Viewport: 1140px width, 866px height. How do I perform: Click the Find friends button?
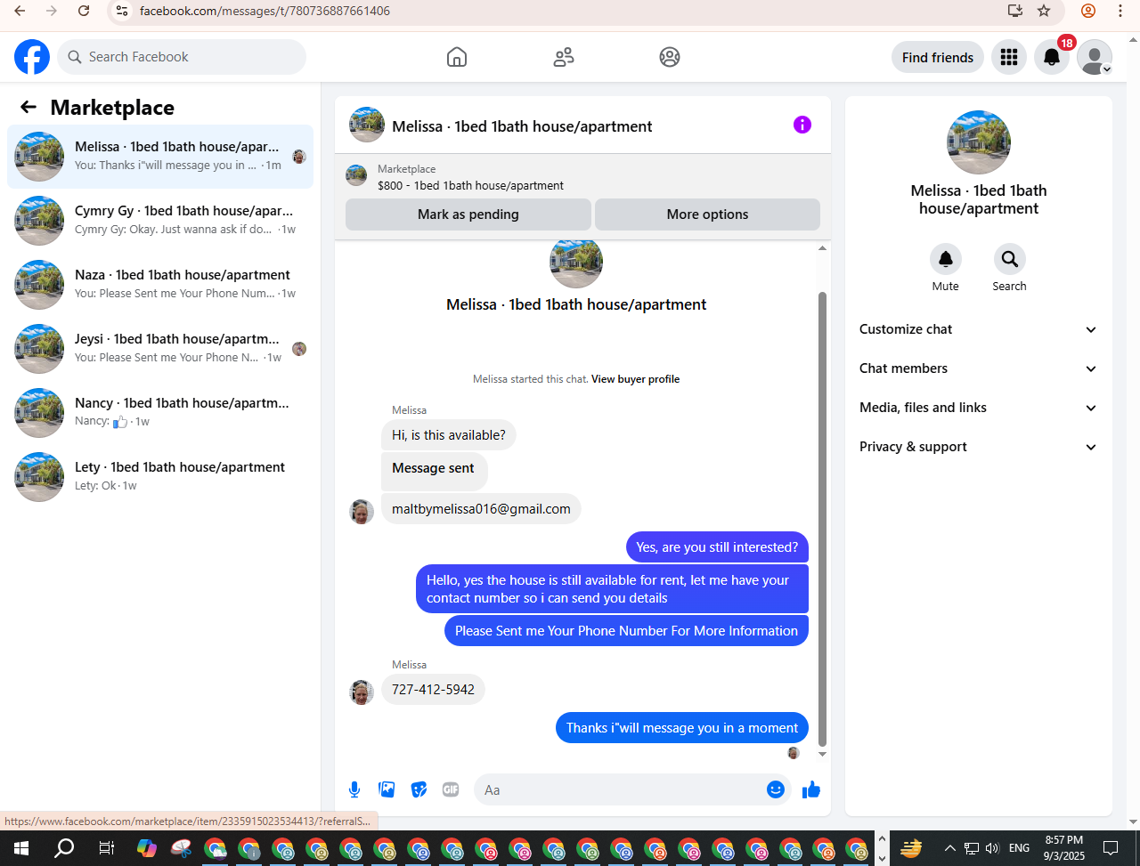pos(938,57)
